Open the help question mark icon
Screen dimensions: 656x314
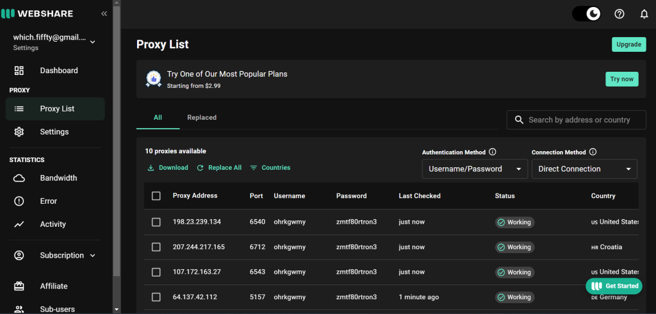tap(619, 13)
